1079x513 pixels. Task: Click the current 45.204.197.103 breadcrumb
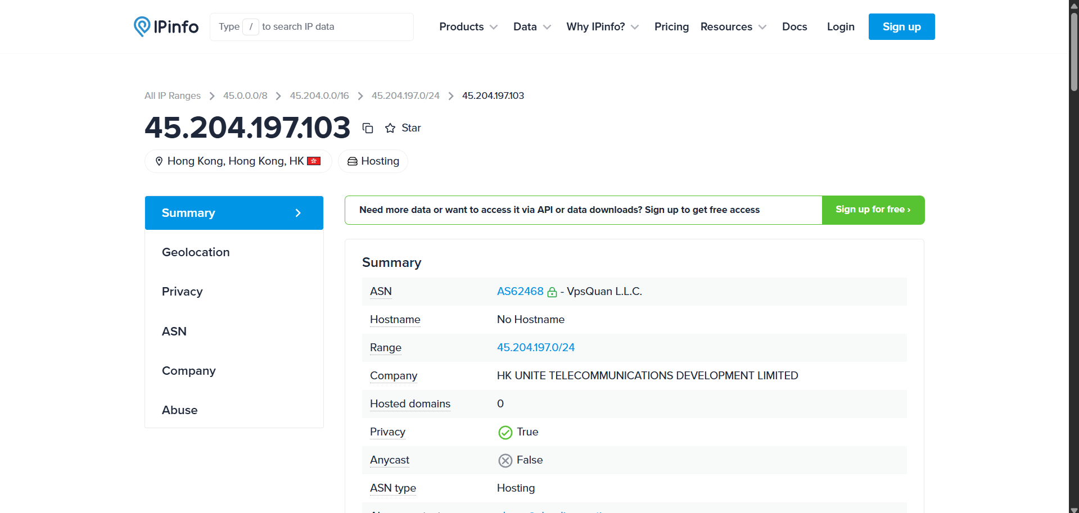coord(493,96)
